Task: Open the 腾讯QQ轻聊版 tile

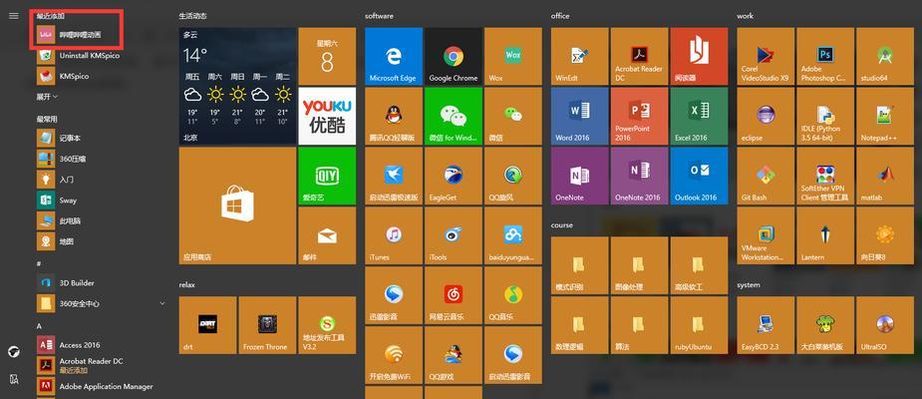Action: pos(394,116)
